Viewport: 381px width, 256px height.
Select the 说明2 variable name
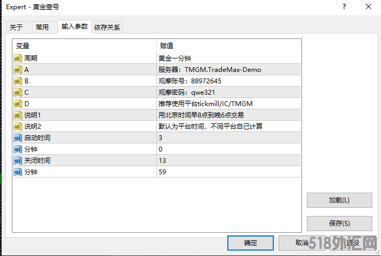point(32,127)
